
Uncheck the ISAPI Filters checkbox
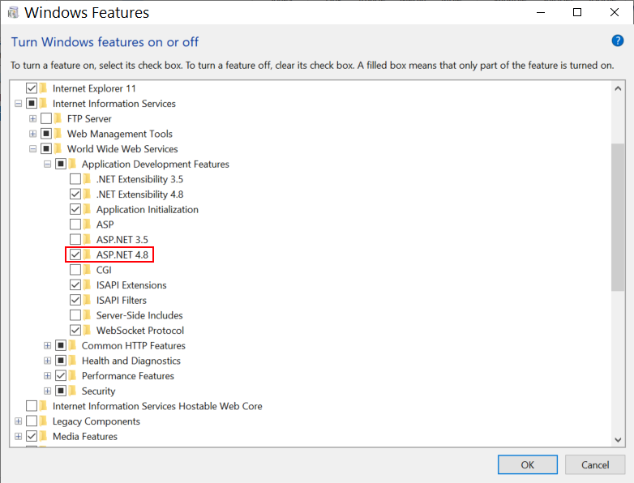(75, 300)
